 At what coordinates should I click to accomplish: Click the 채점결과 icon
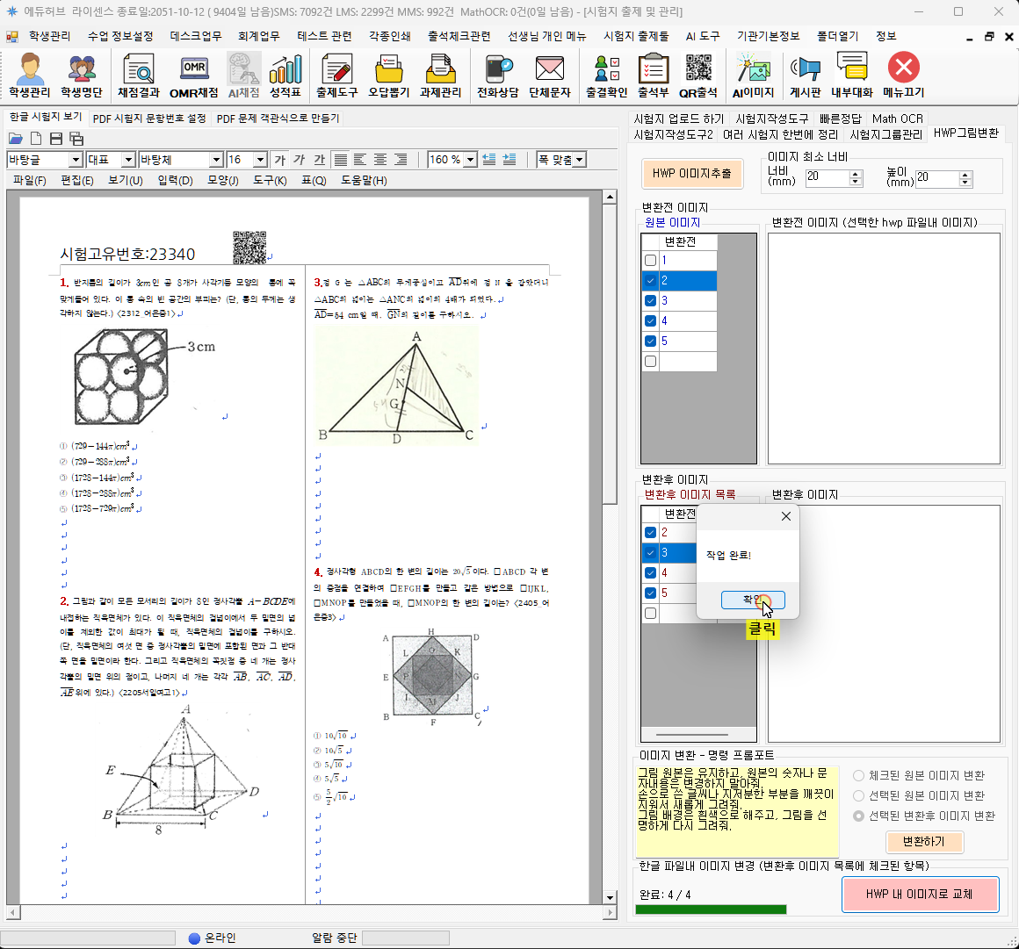point(138,75)
